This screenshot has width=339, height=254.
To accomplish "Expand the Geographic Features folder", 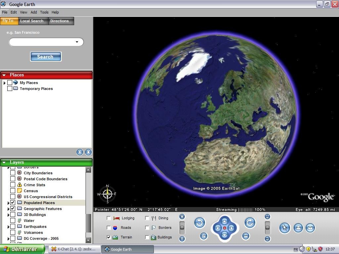I will 8,209.
